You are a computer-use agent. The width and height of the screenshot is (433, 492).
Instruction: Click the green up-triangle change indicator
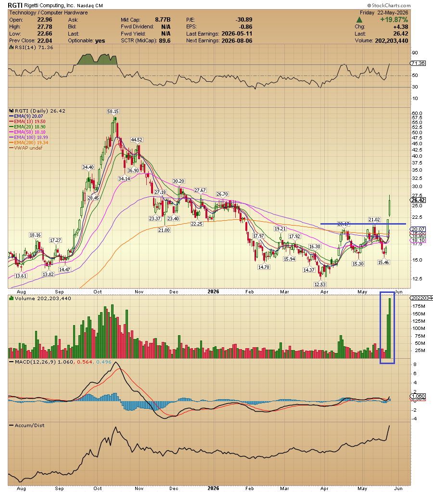(x=359, y=20)
